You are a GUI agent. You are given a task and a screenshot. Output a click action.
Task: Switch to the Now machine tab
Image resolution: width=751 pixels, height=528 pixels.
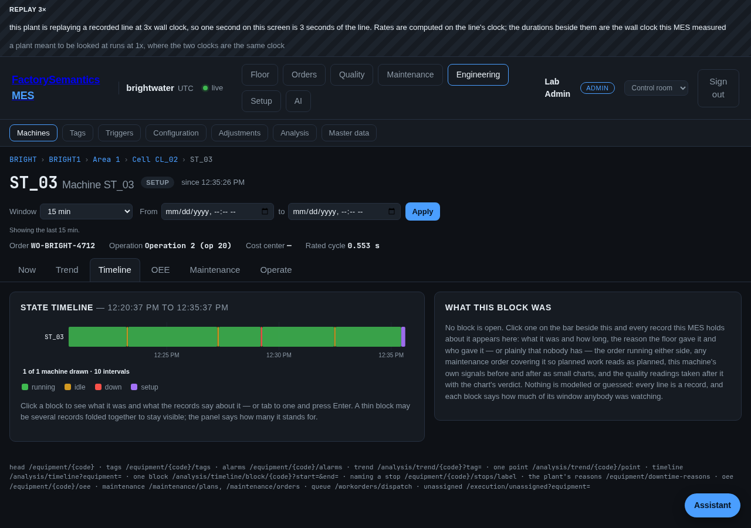[x=27, y=270]
